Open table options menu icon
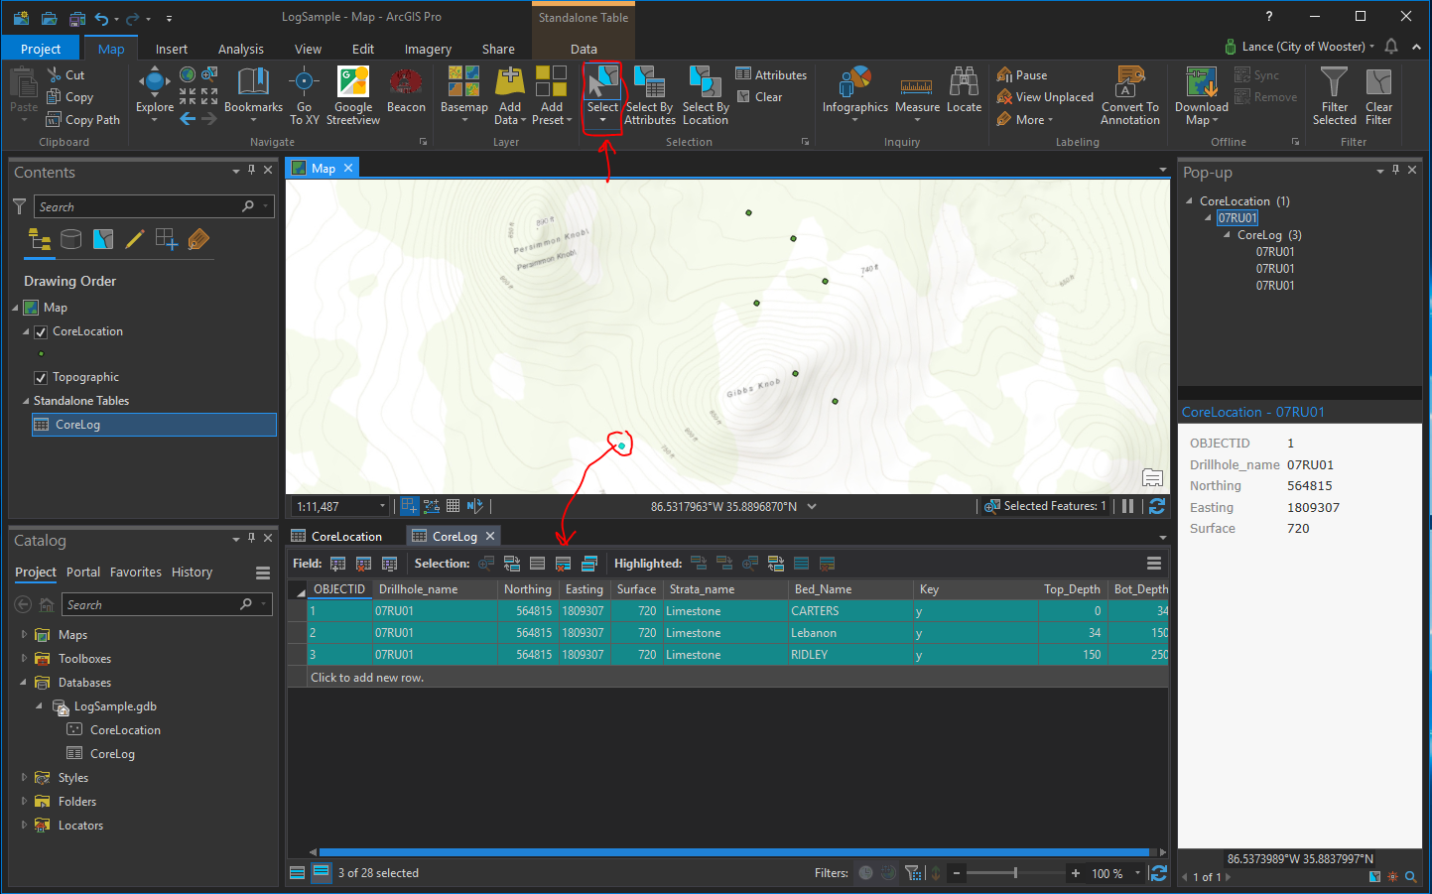The image size is (1432, 894). [1154, 564]
